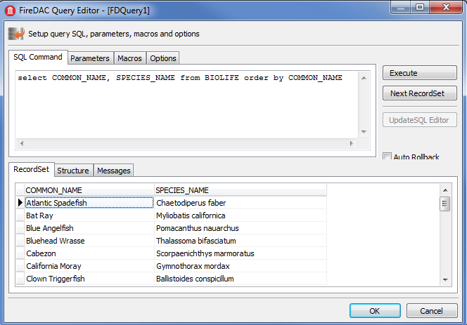Confirm with the OK button

[375, 311]
